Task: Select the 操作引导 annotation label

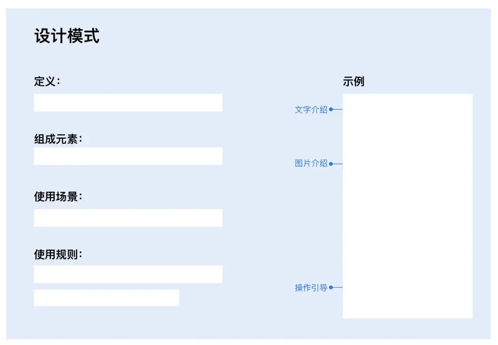Action: (x=311, y=287)
